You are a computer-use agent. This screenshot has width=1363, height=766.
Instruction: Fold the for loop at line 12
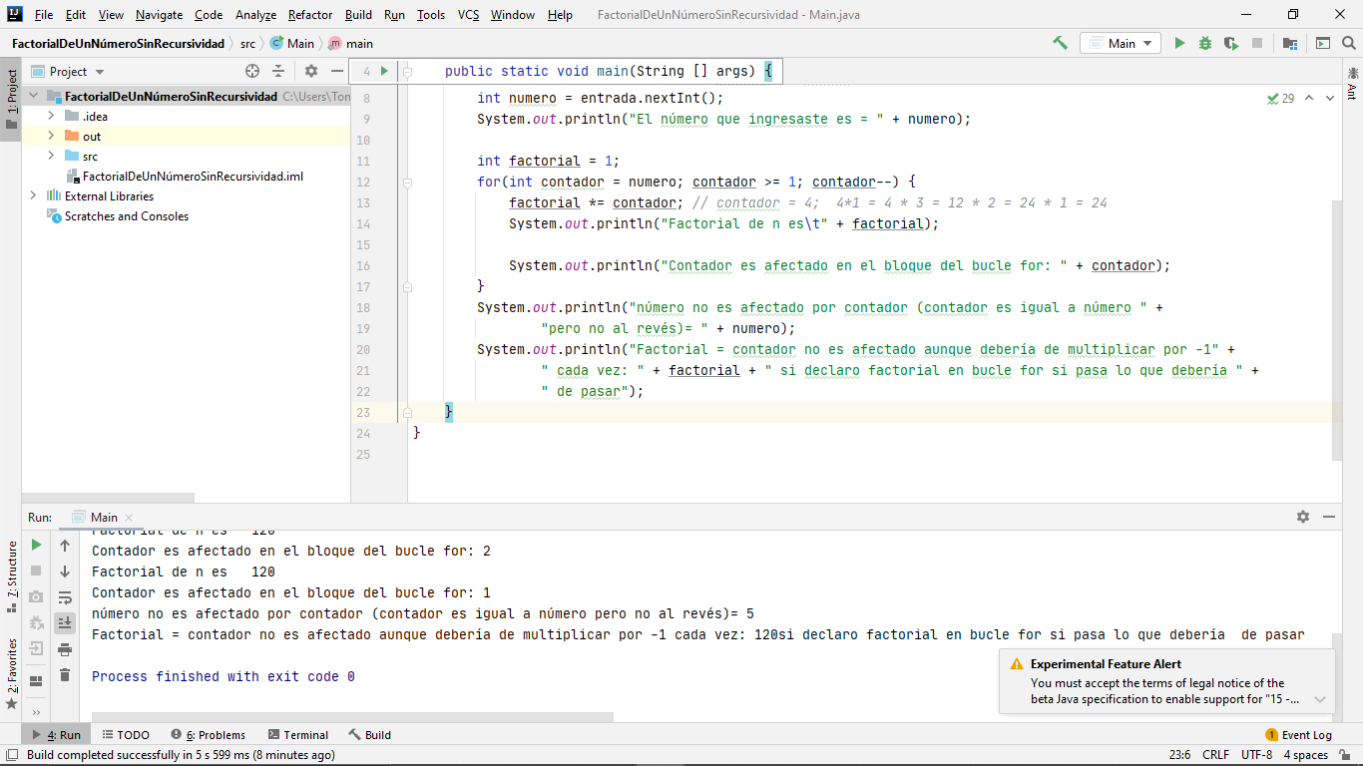click(407, 183)
